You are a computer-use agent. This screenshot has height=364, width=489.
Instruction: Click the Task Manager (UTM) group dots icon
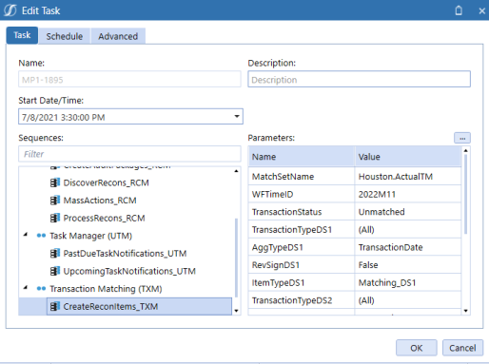(41, 236)
